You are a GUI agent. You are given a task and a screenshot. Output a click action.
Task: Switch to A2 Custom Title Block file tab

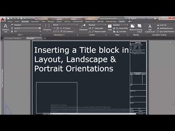(x=13, y=38)
